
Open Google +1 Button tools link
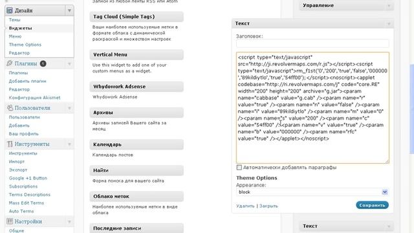(28, 178)
